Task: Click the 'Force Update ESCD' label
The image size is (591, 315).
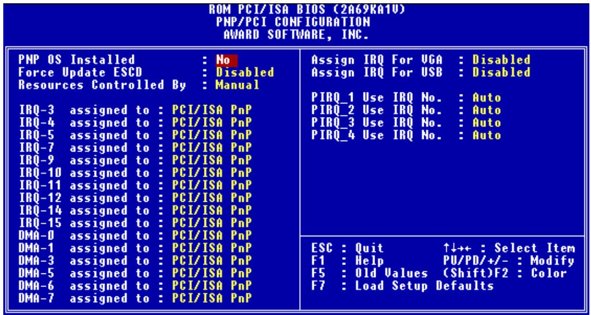Action: 80,72
